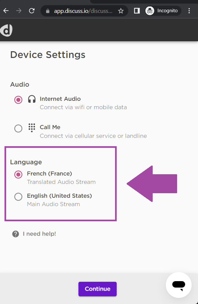
Task: Click the Discuss.io logo
Action: (6, 31)
